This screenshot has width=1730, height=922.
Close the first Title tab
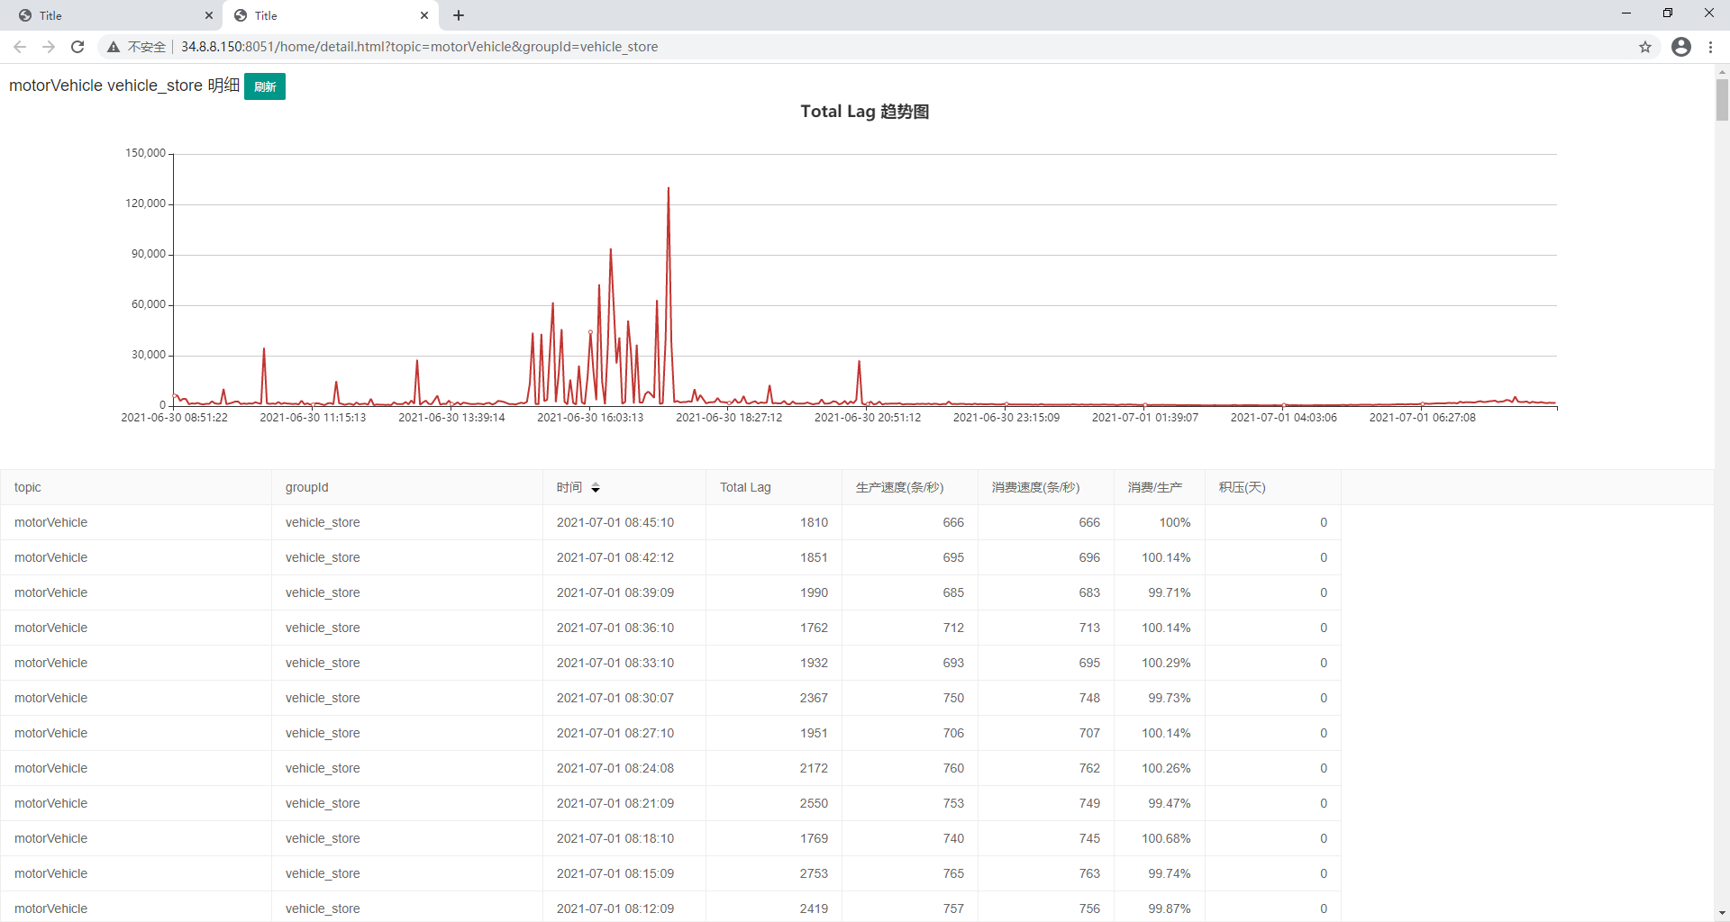pyautogui.click(x=209, y=15)
